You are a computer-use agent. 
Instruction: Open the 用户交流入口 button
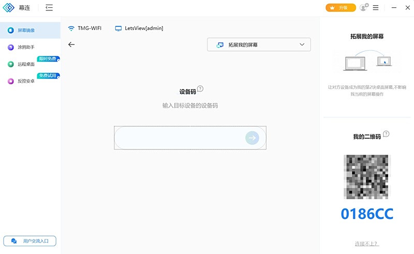pos(29,241)
